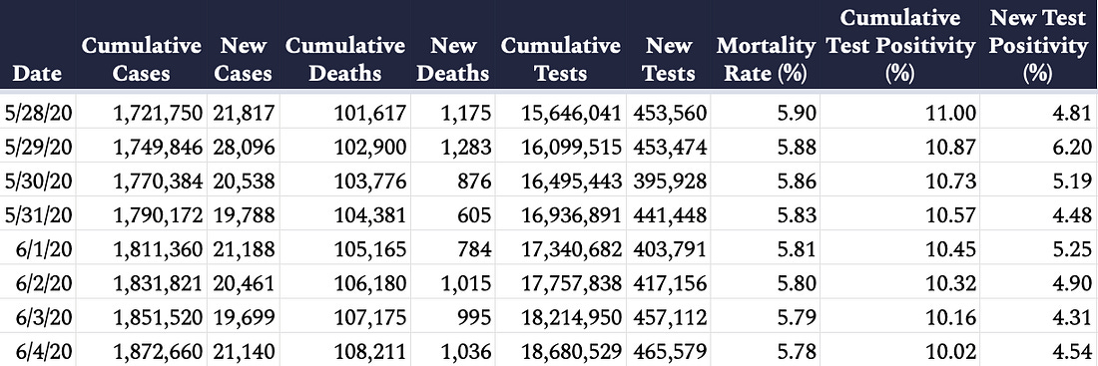The image size is (1098, 366).
Task: Click cumulative cases value 1,749,846
Action: [158, 147]
